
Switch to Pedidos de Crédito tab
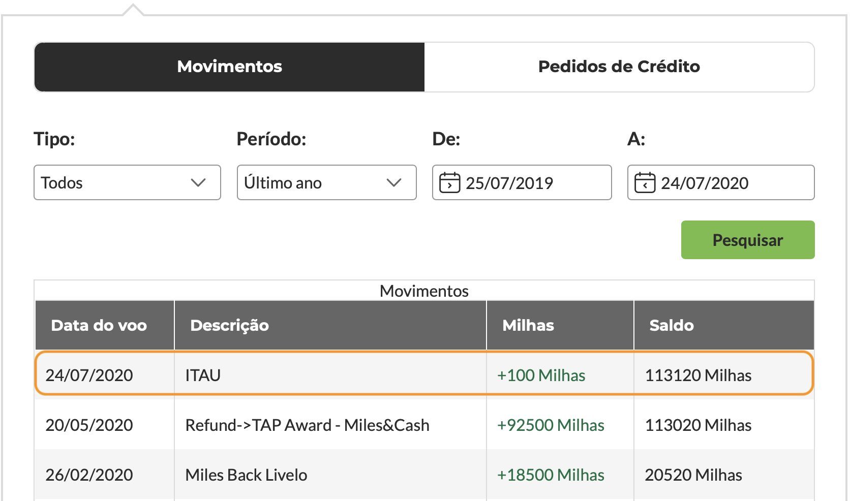click(619, 67)
